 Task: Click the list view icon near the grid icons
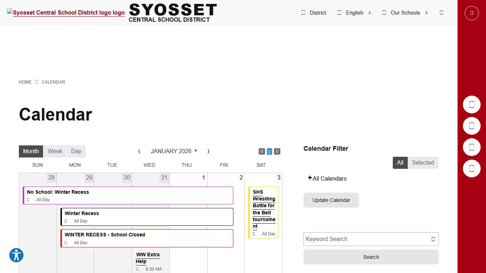point(277,151)
